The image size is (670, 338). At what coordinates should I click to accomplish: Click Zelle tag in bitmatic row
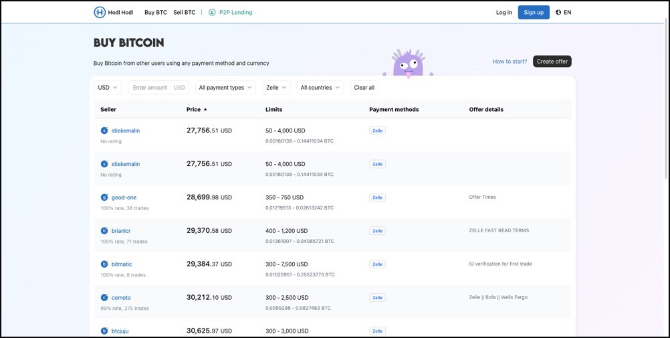[377, 264]
